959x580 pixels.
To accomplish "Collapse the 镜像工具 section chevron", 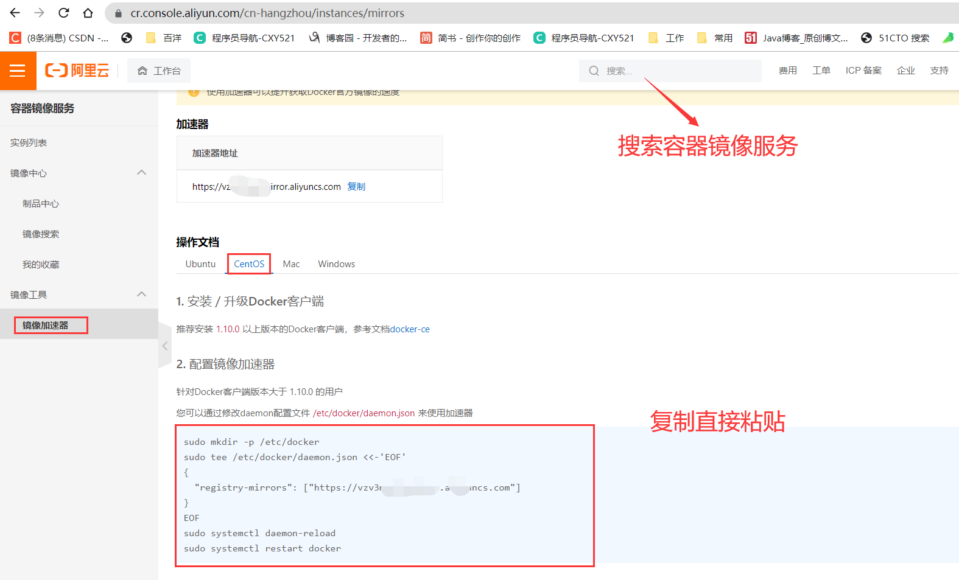I will pyautogui.click(x=142, y=295).
